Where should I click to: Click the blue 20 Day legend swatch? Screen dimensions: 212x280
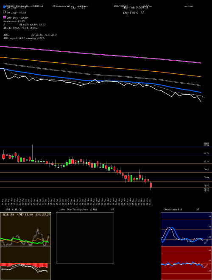tap(4, 7)
